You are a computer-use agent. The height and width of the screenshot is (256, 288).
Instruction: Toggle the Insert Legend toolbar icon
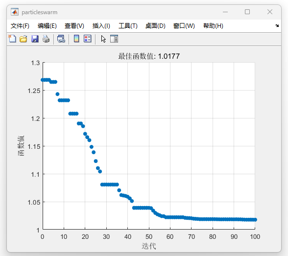coord(87,39)
